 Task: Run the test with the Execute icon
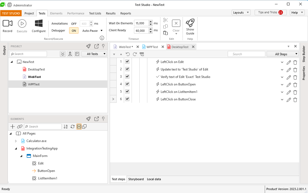22,23
